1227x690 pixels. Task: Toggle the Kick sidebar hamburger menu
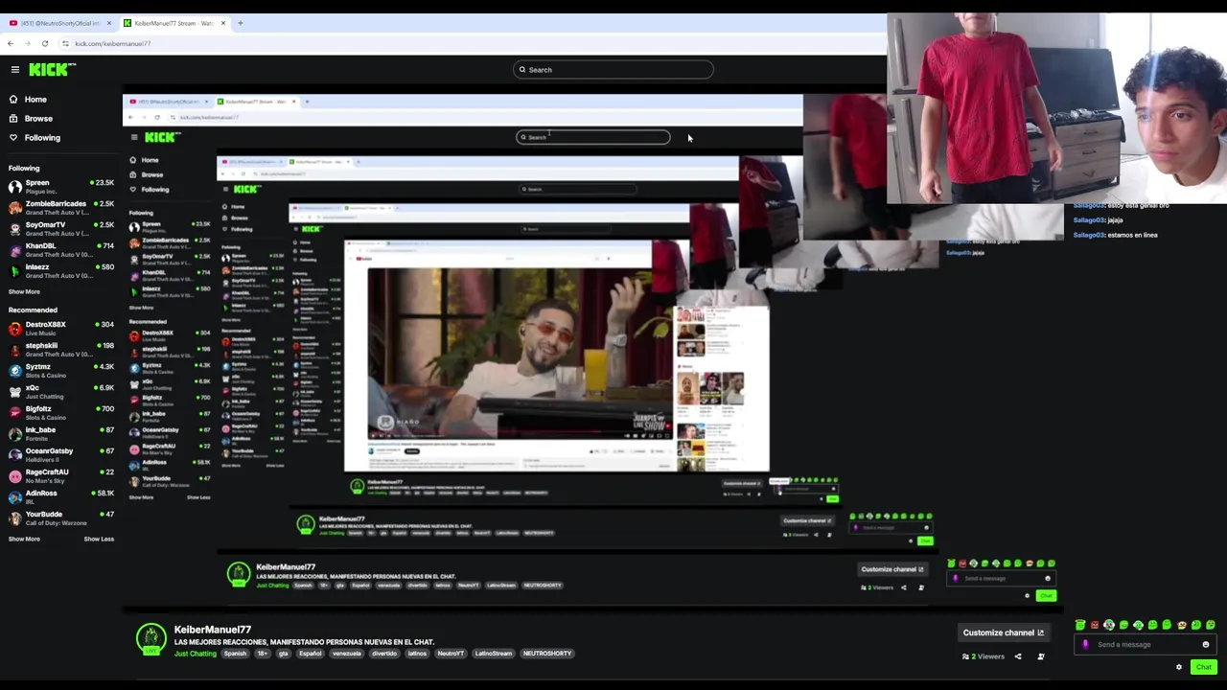[14, 69]
